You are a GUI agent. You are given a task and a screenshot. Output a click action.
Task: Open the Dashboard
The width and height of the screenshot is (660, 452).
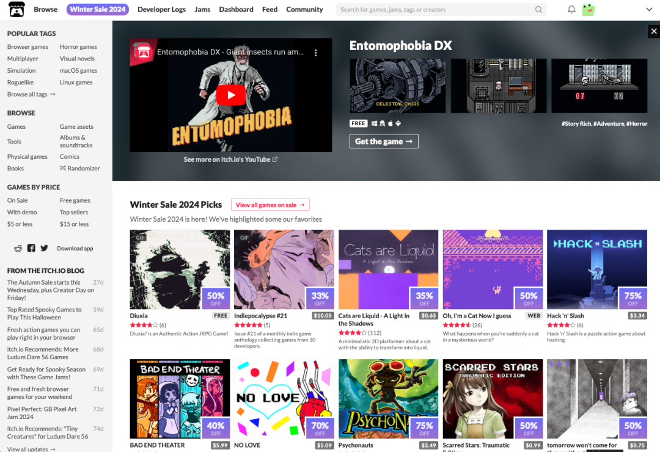coord(236,9)
